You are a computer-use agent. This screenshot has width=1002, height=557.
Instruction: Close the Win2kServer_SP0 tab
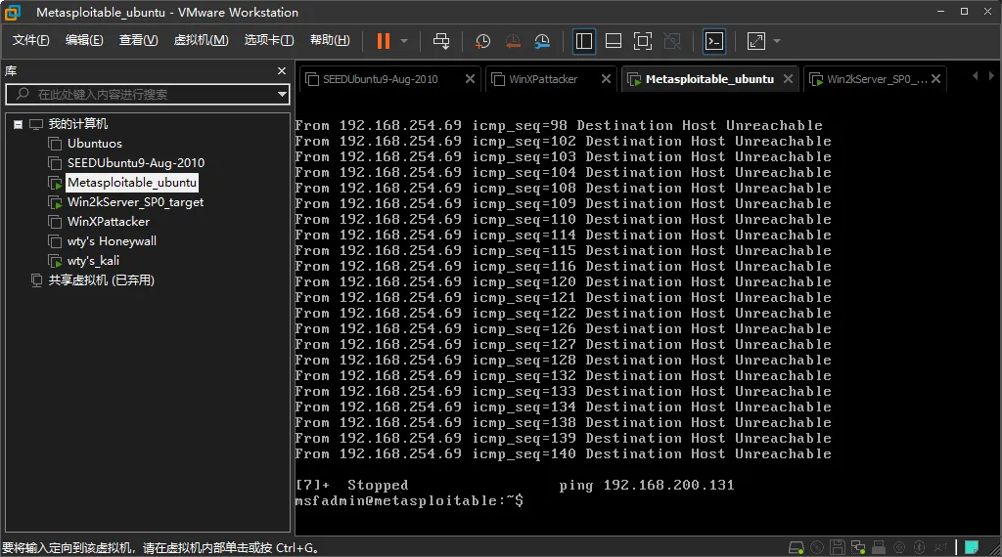[x=936, y=78]
